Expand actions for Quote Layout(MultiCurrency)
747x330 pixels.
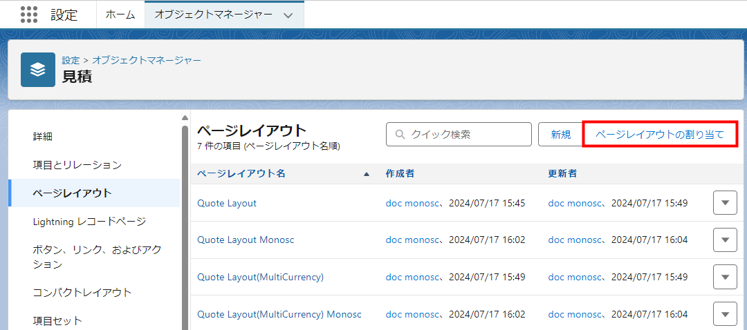click(725, 277)
